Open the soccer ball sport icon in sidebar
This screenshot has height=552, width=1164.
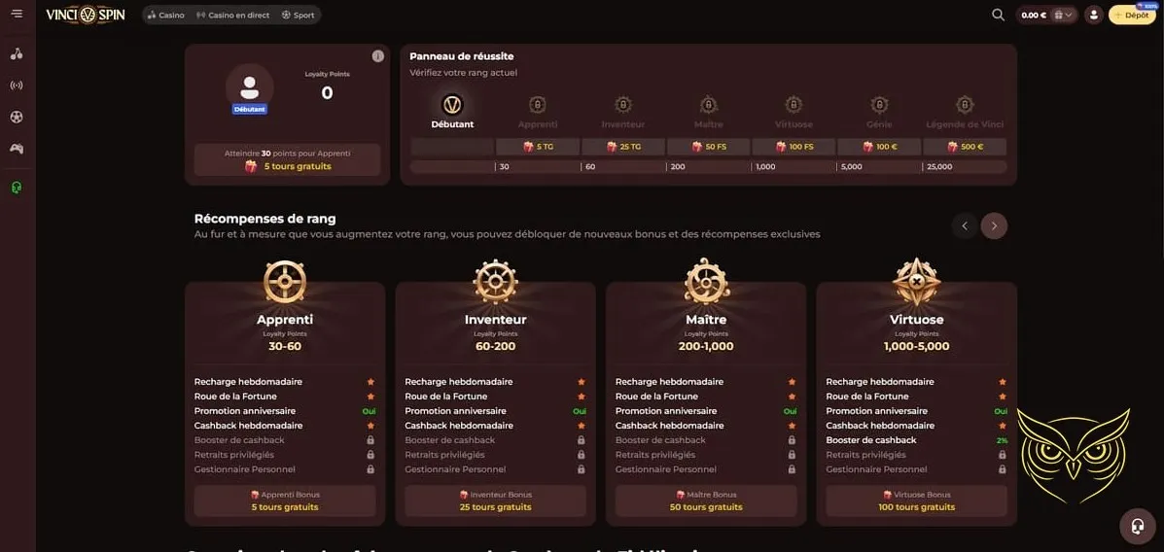(17, 117)
